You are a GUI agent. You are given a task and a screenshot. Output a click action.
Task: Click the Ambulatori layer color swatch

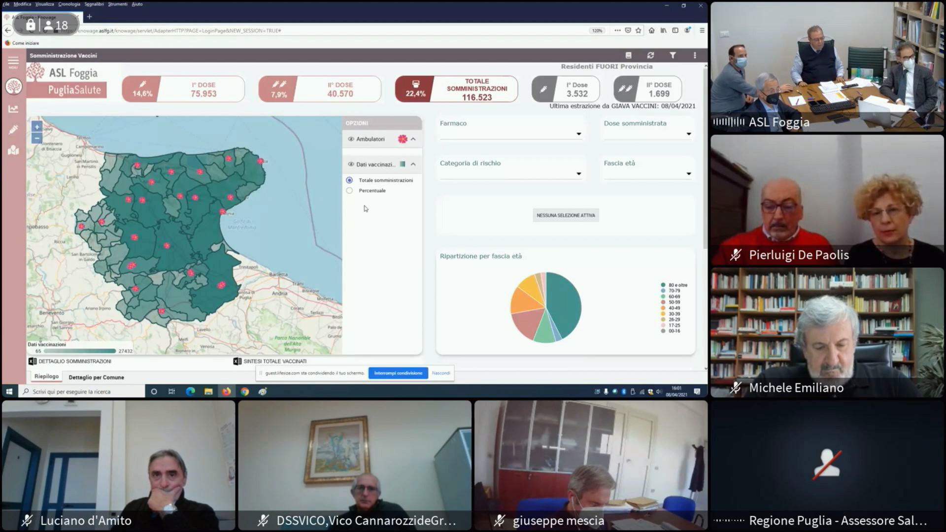point(403,139)
